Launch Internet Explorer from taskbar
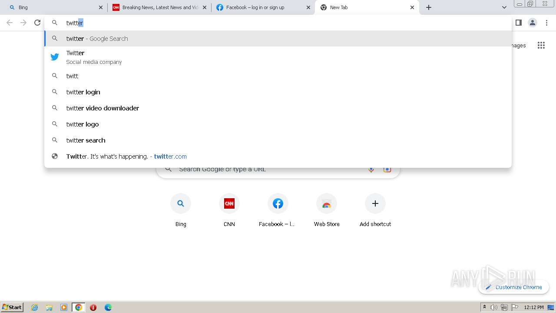The width and height of the screenshot is (556, 313). pos(35,307)
